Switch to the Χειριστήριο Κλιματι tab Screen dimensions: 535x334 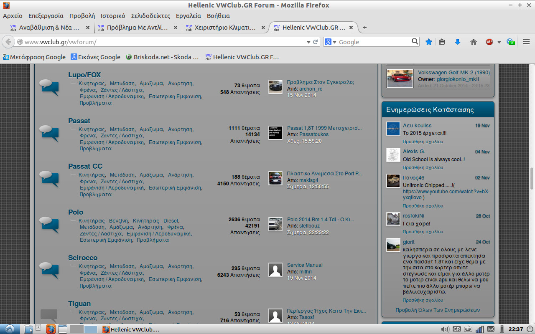(225, 28)
